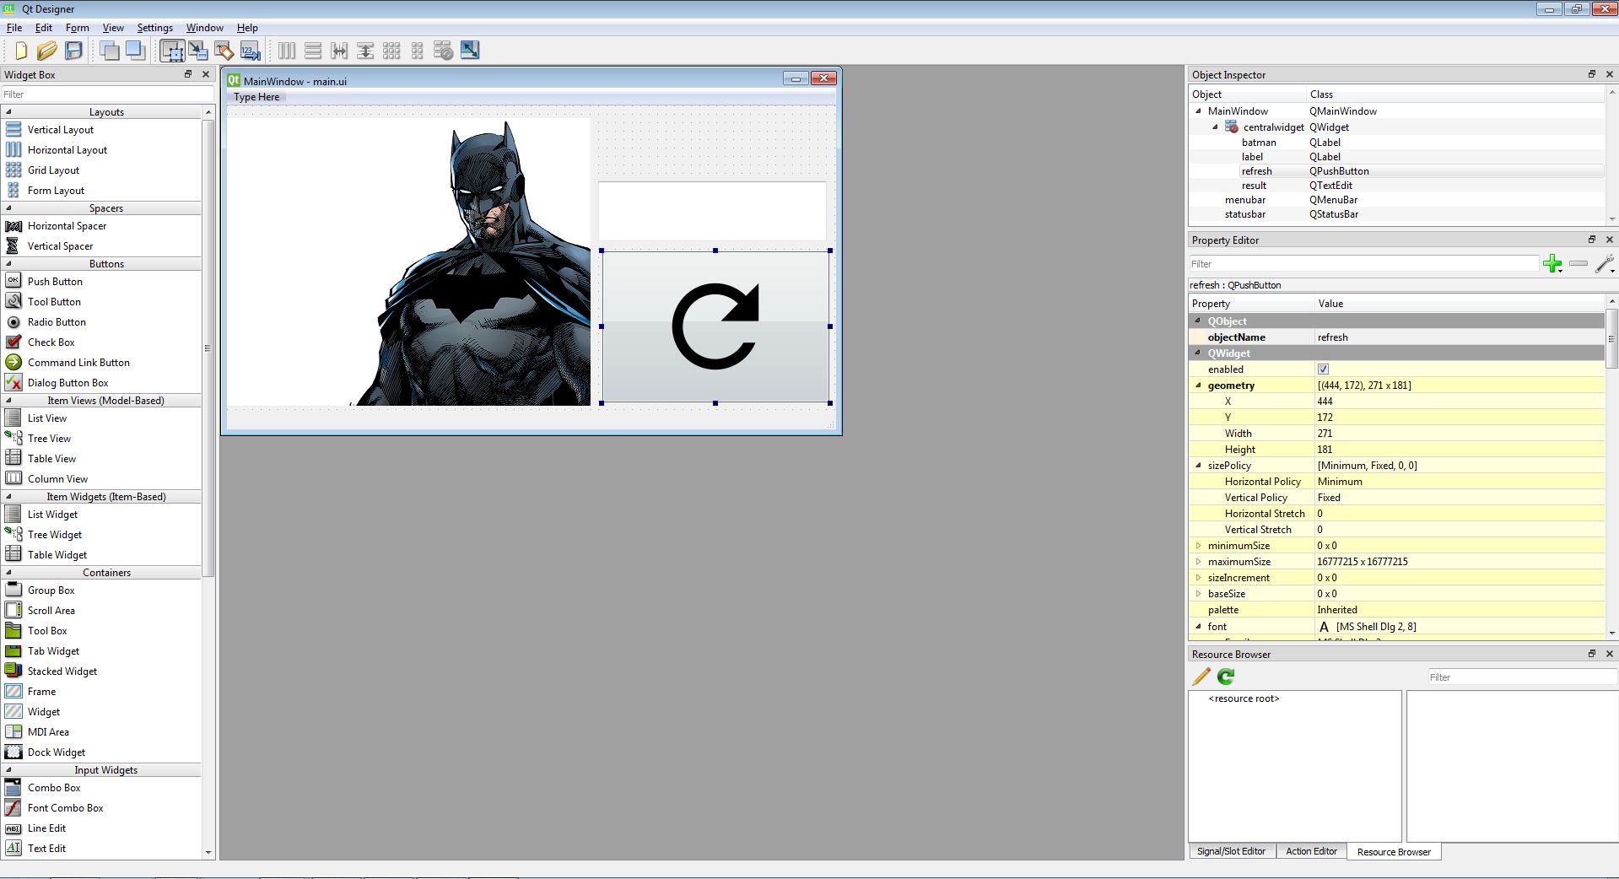Open the Settings menu

pyautogui.click(x=154, y=28)
